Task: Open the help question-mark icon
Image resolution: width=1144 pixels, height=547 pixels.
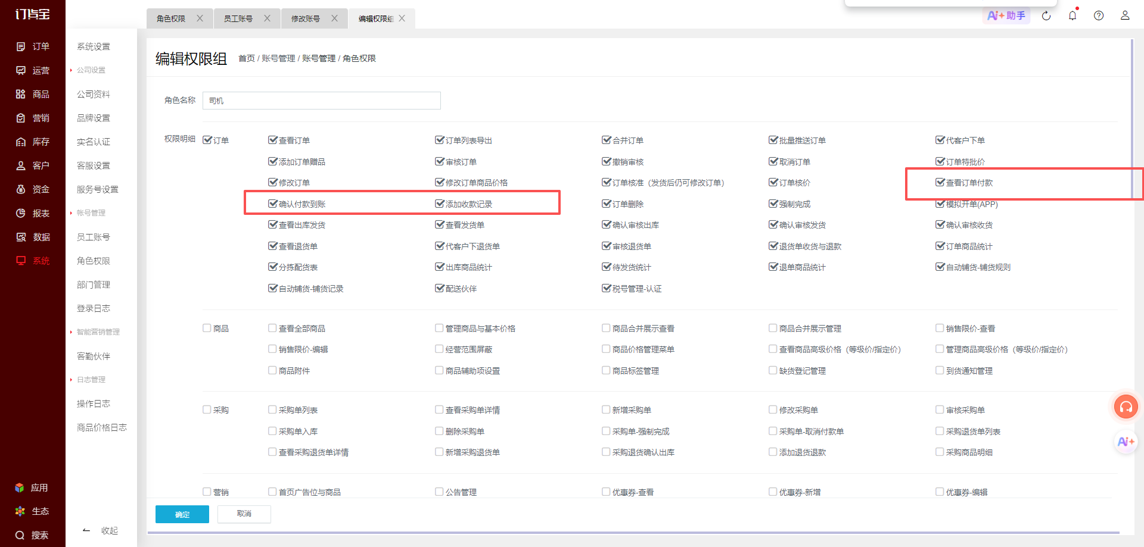Action: (1099, 15)
